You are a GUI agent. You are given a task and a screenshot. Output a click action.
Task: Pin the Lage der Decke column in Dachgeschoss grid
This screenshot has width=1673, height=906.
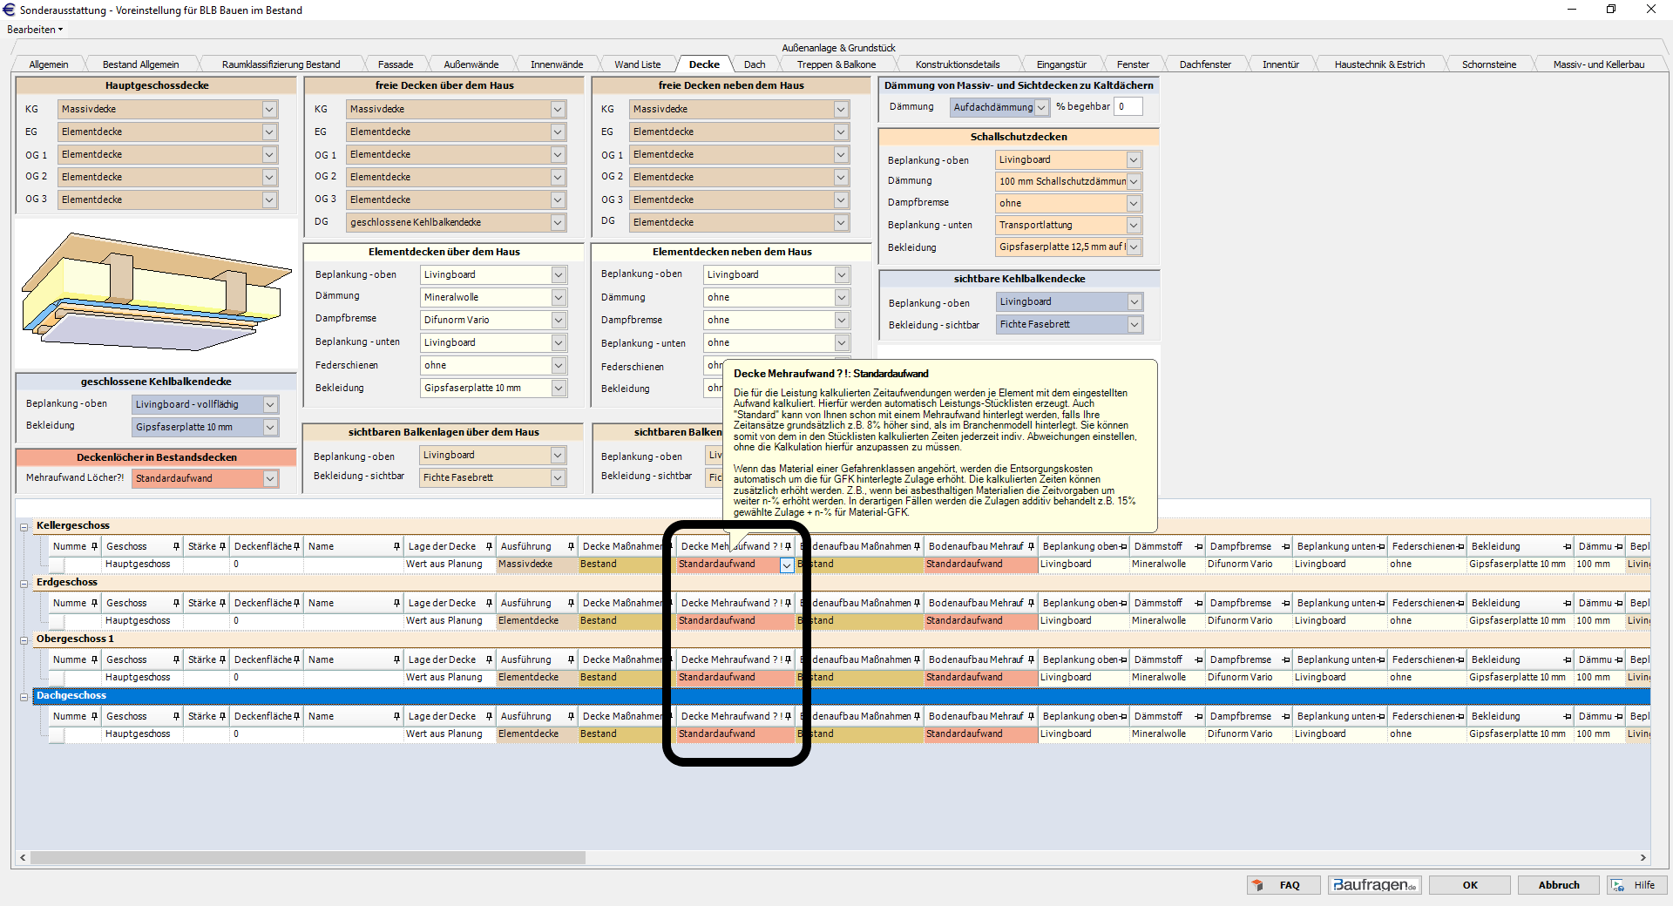[489, 717]
